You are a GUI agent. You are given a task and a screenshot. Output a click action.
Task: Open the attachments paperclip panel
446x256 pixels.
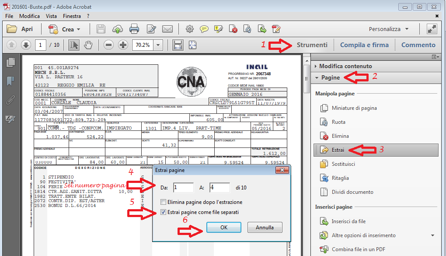click(x=10, y=100)
